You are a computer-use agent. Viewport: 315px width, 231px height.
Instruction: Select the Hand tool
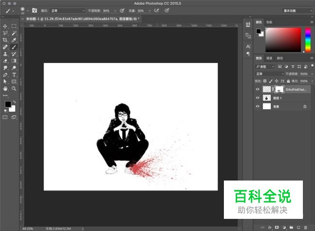[5, 88]
